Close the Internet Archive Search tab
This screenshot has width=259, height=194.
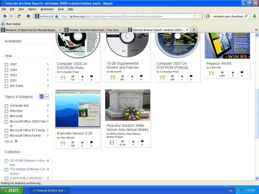pyautogui.click(x=187, y=30)
